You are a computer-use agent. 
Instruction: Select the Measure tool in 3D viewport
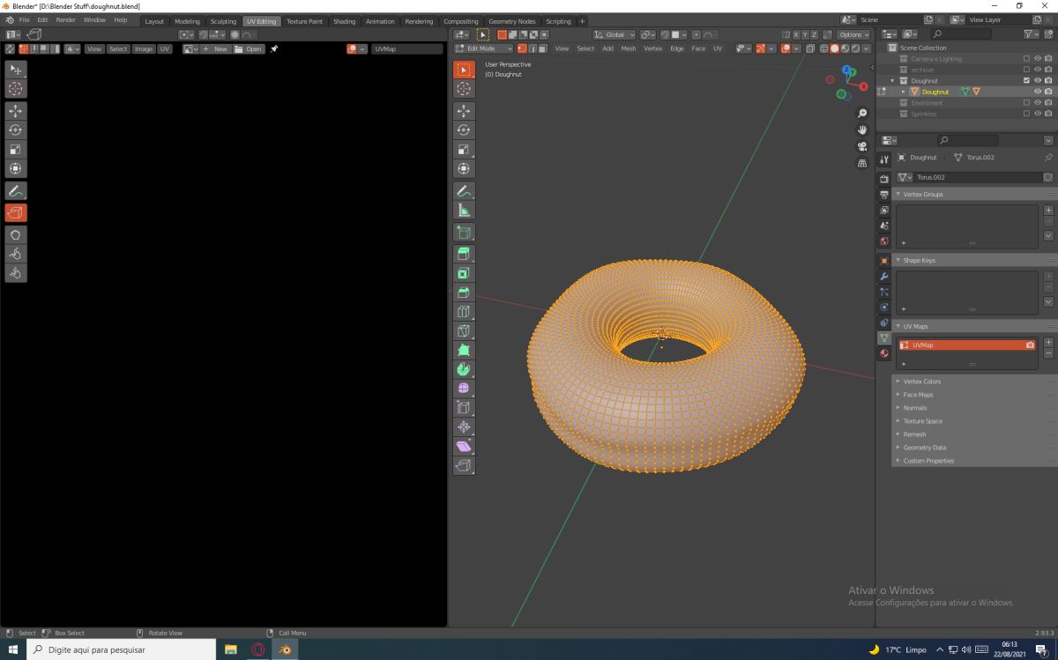click(464, 210)
